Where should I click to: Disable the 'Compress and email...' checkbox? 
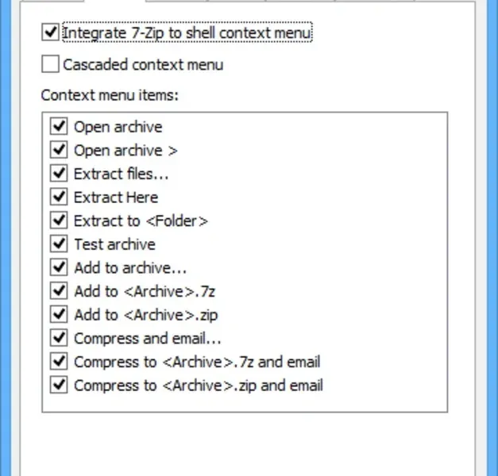tap(59, 338)
